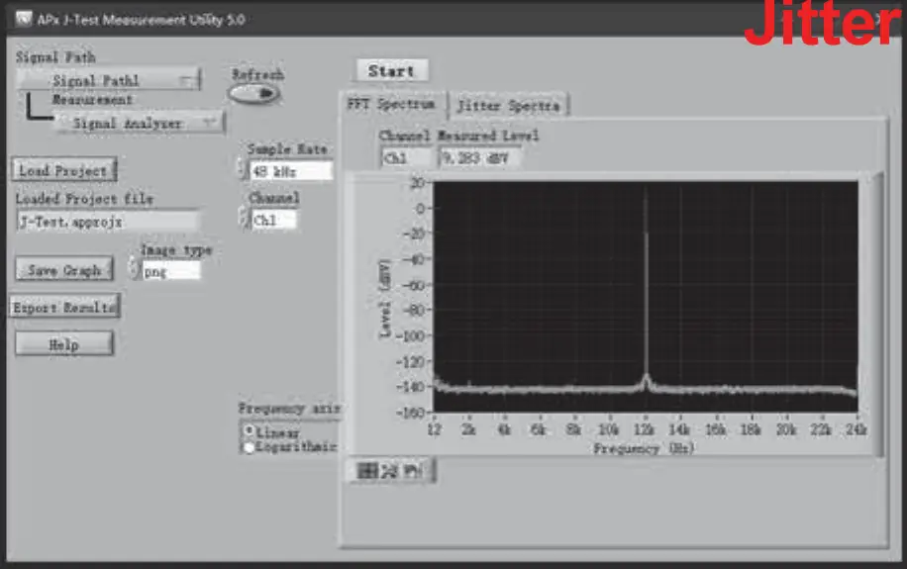Open the Sample Rate 48 kHz selector
Viewport: 907px width, 569px height.
(291, 171)
